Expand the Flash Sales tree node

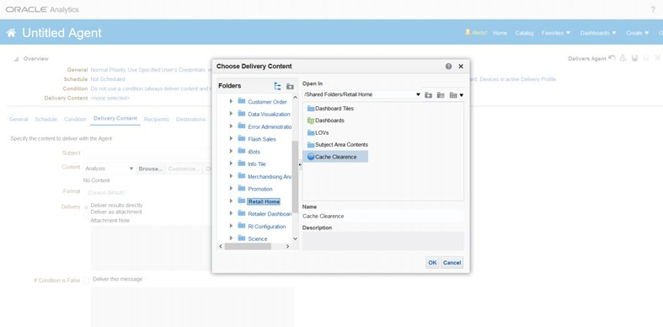pos(231,138)
